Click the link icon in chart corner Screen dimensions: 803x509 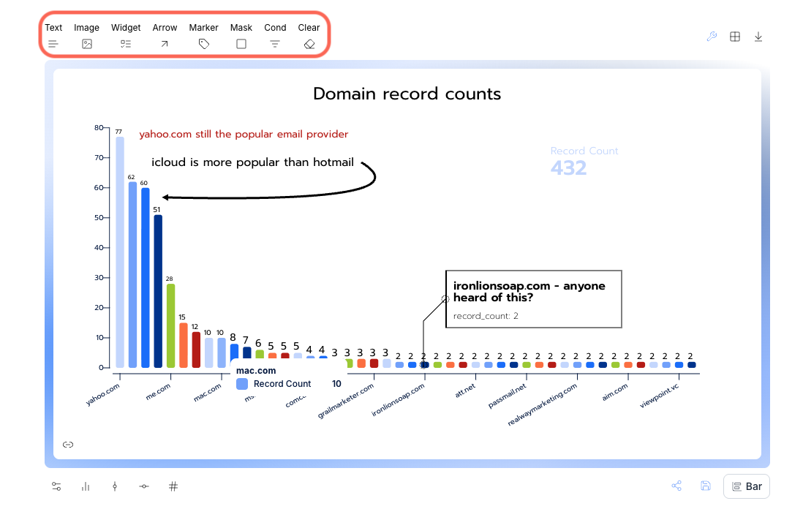(x=68, y=445)
